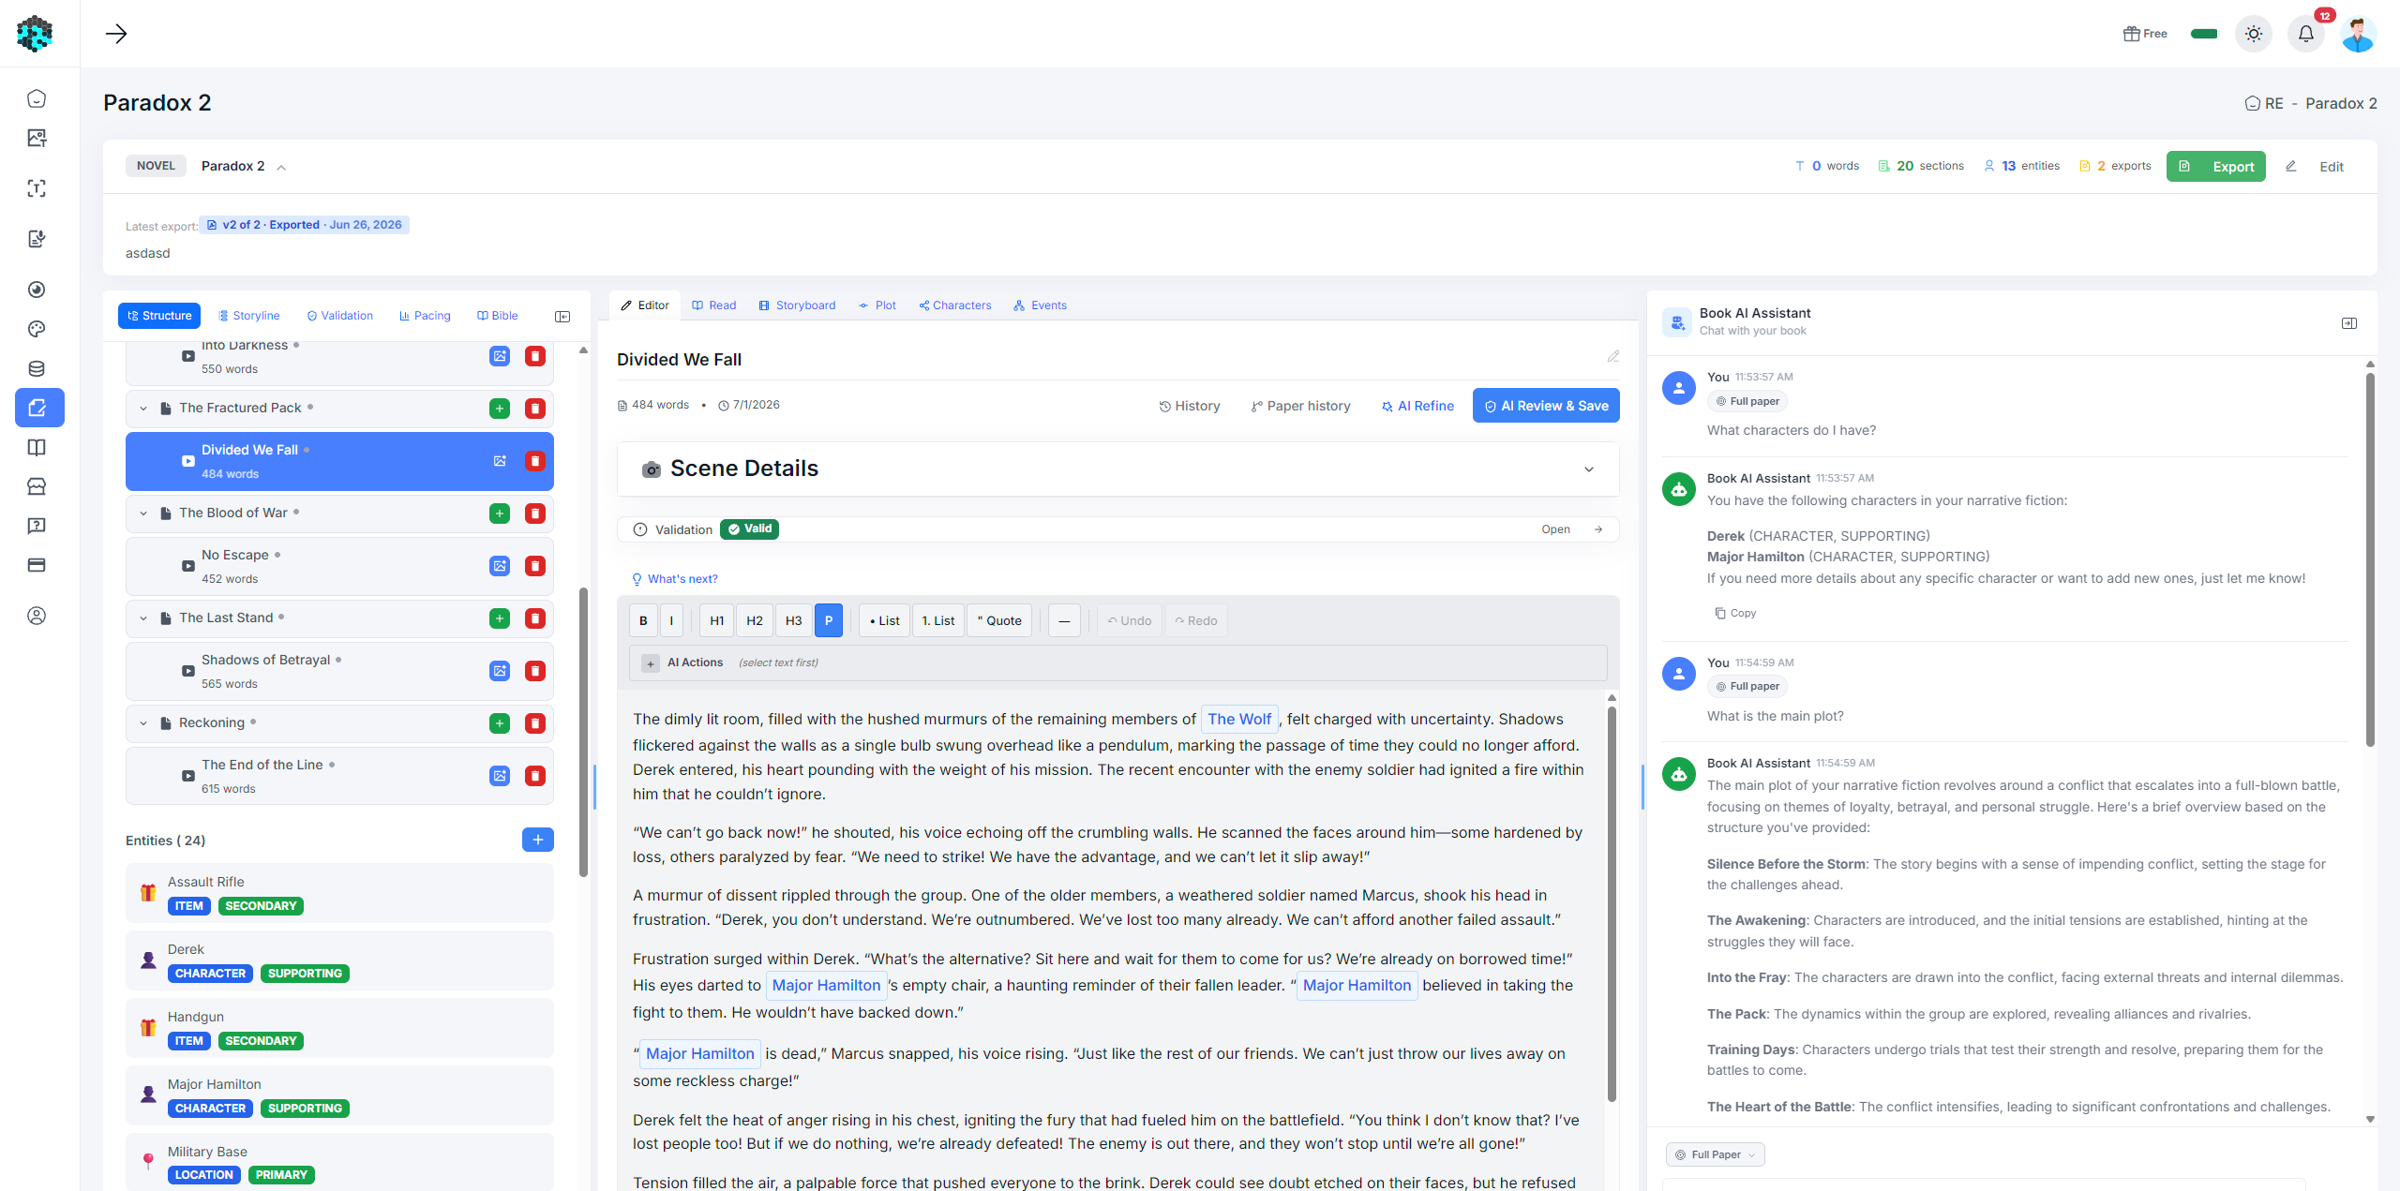
Task: Collapse the structure panel icon
Action: click(562, 317)
